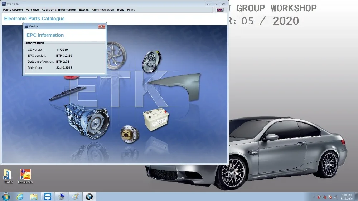Click the alloy wheel image
This screenshot has height=201, width=358.
coord(116,56)
